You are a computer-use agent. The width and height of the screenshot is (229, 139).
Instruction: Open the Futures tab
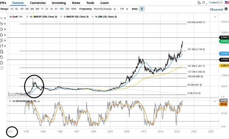18,3
